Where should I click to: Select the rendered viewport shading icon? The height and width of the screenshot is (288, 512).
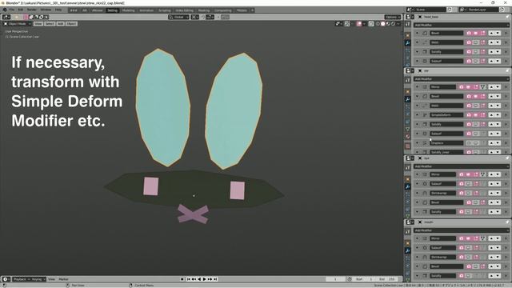pyautogui.click(x=393, y=24)
